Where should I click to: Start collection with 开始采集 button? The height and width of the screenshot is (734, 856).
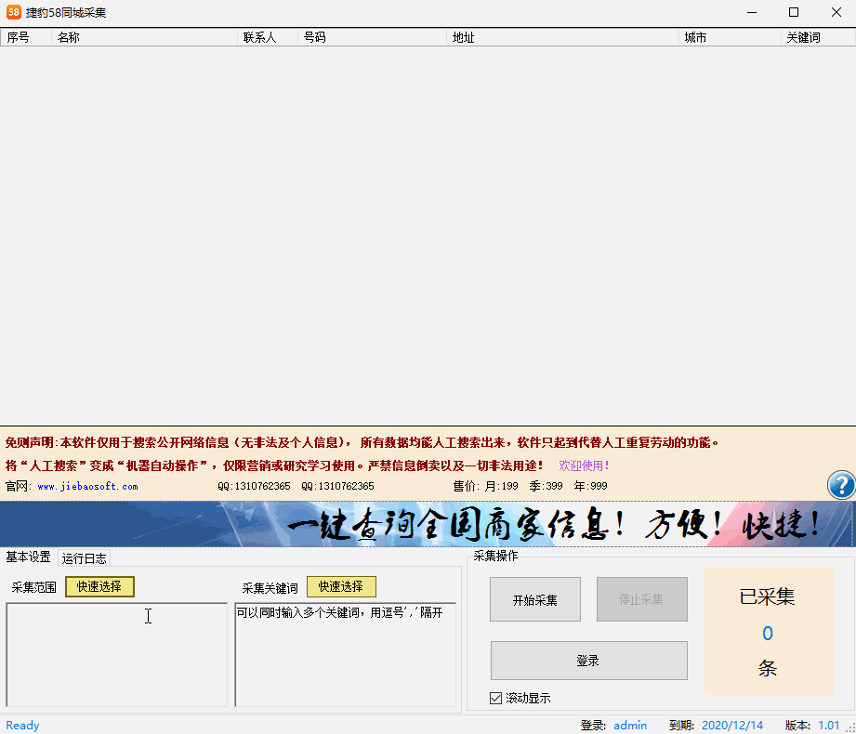(x=535, y=600)
